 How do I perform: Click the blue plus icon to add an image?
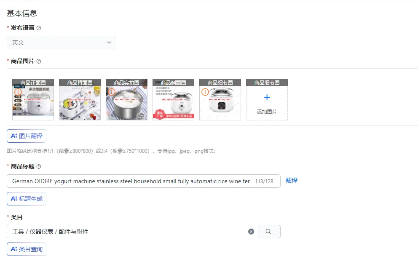click(267, 97)
